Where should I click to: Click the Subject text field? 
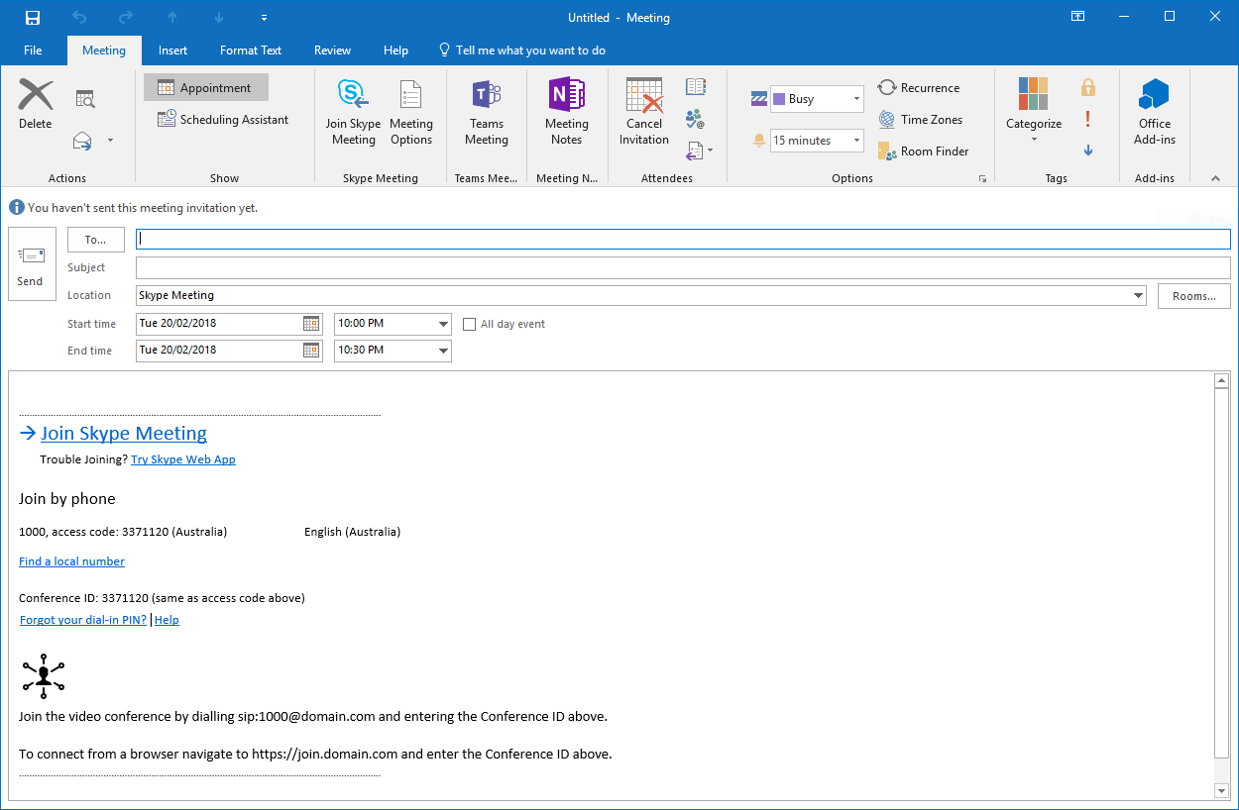point(683,267)
